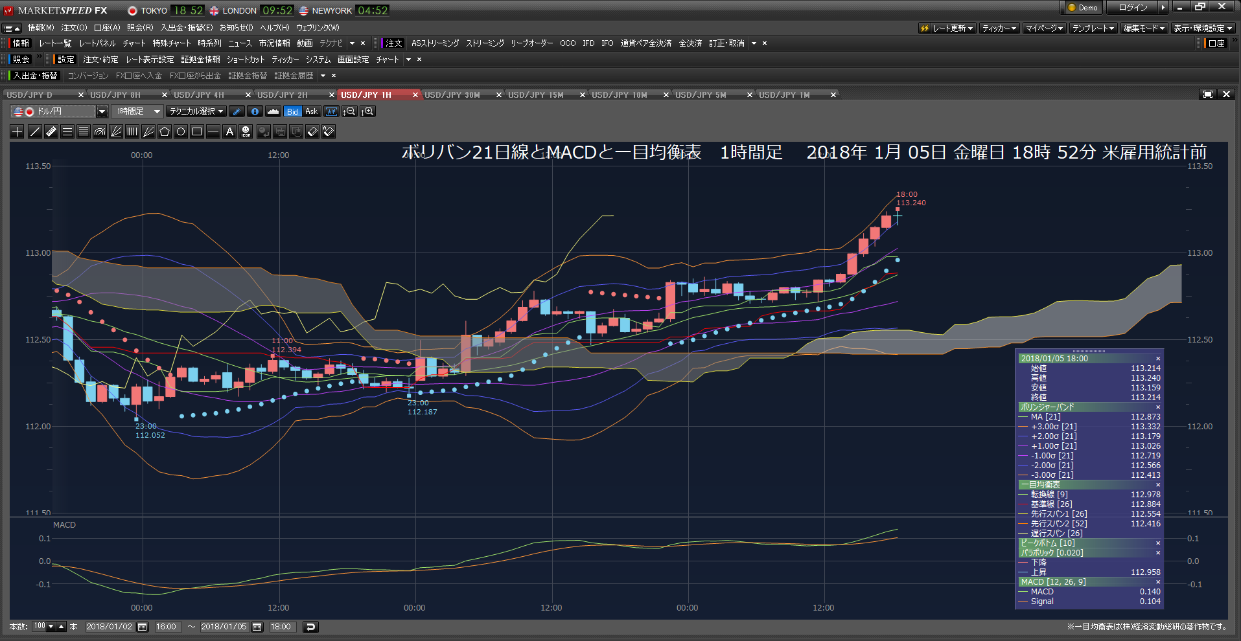
Task: Click the ログイン button
Action: [1133, 8]
